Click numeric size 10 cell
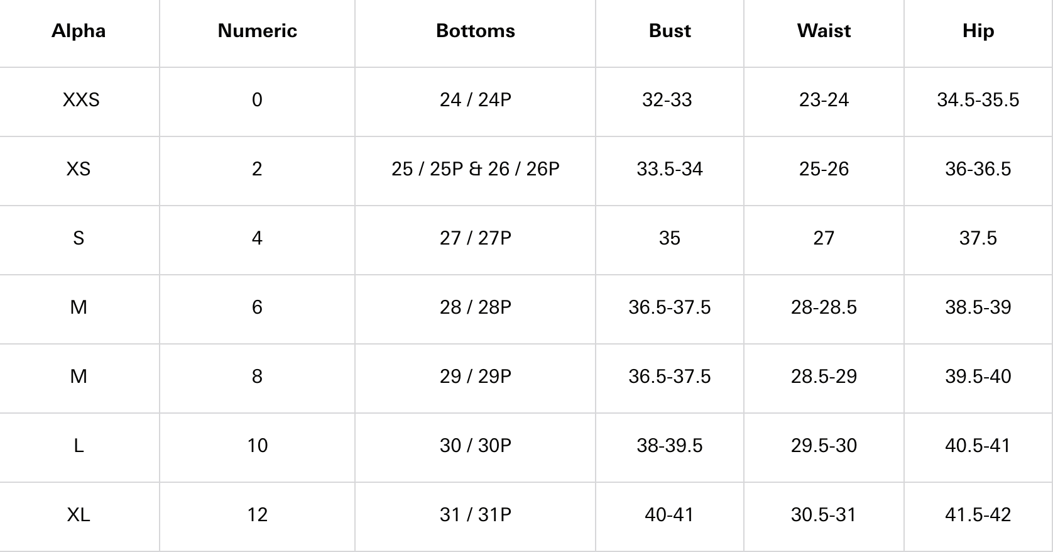Viewport: 1053px width, 552px height. [257, 446]
